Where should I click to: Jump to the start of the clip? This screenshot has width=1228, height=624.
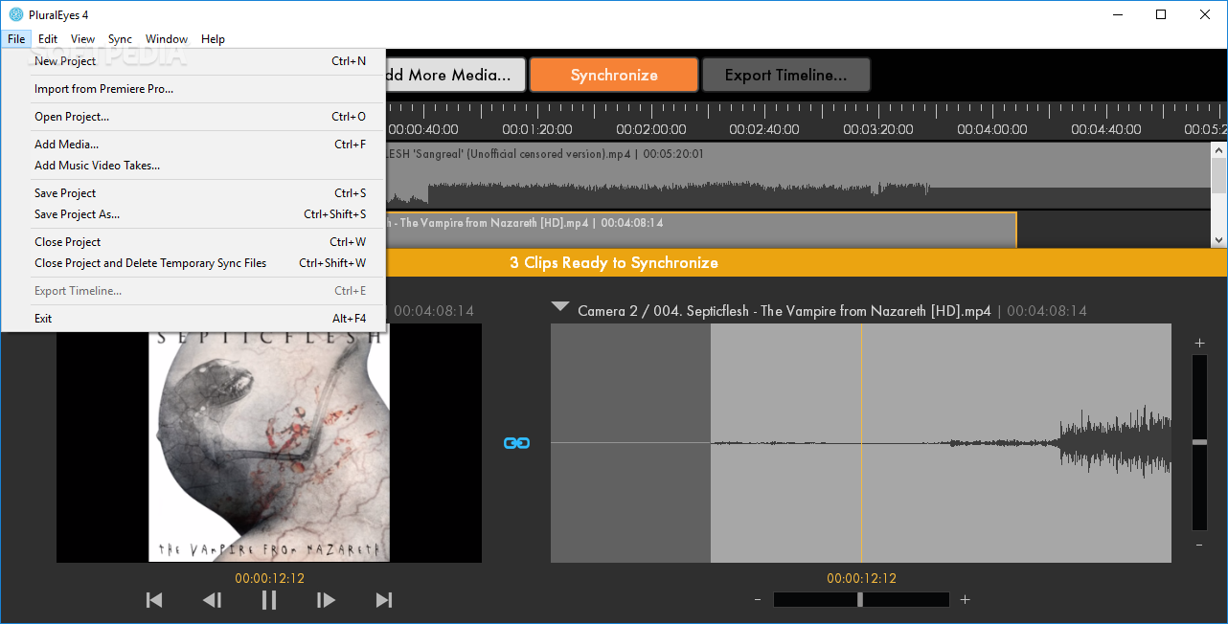(154, 600)
